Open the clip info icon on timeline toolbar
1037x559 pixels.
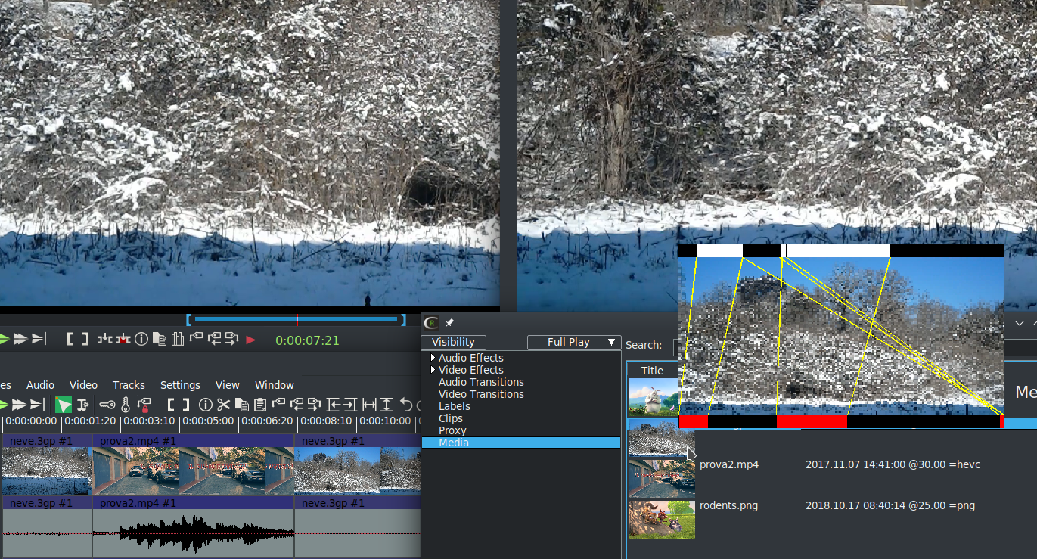tap(205, 405)
